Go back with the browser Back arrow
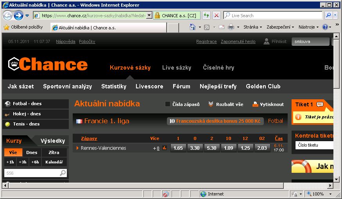Viewport: 342px width, 199px height. tap(8, 16)
